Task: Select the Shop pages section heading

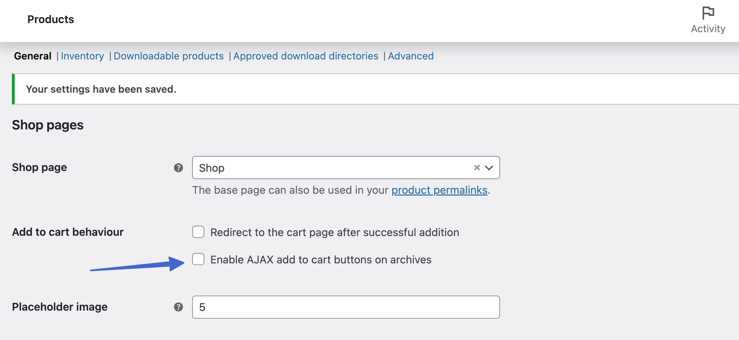Action: point(48,125)
